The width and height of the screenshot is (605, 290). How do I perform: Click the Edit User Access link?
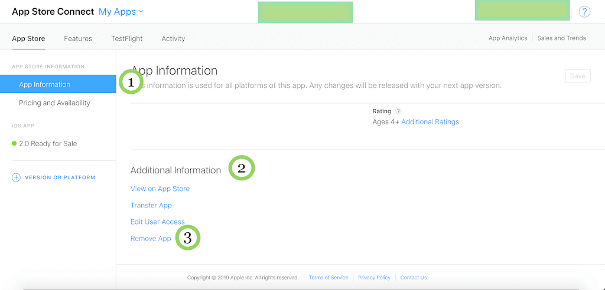[157, 222]
